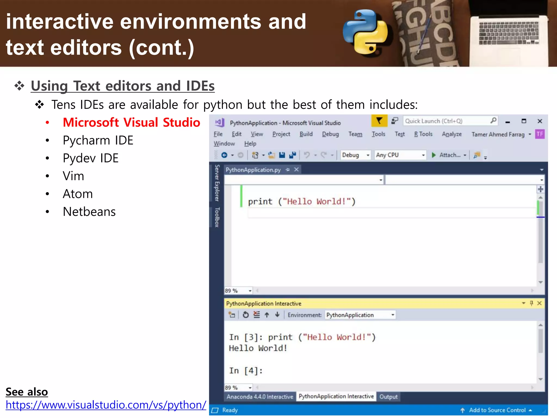The width and height of the screenshot is (557, 418).
Task: Pin the PythonApplication Interactive panel
Action: 531,303
